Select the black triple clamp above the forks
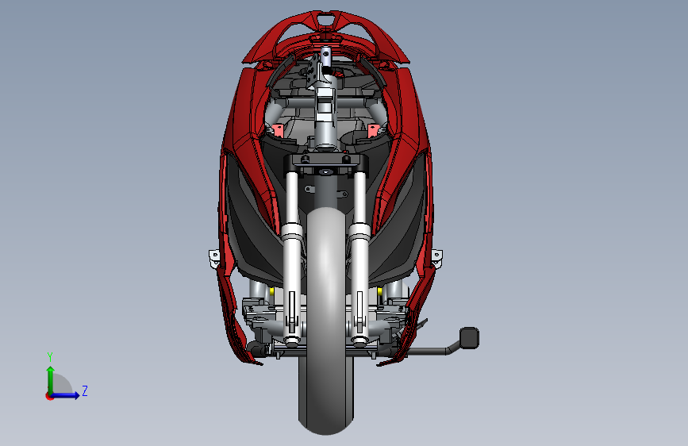688x446 pixels. point(325,163)
